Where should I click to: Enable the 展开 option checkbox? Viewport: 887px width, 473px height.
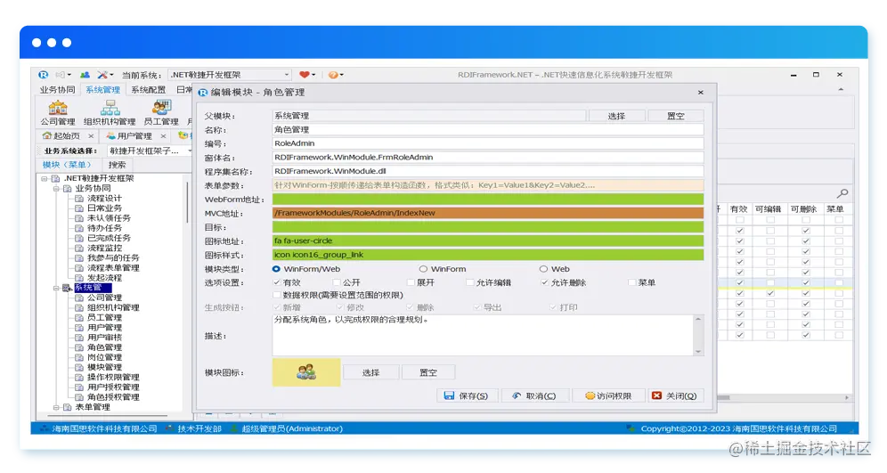411,282
